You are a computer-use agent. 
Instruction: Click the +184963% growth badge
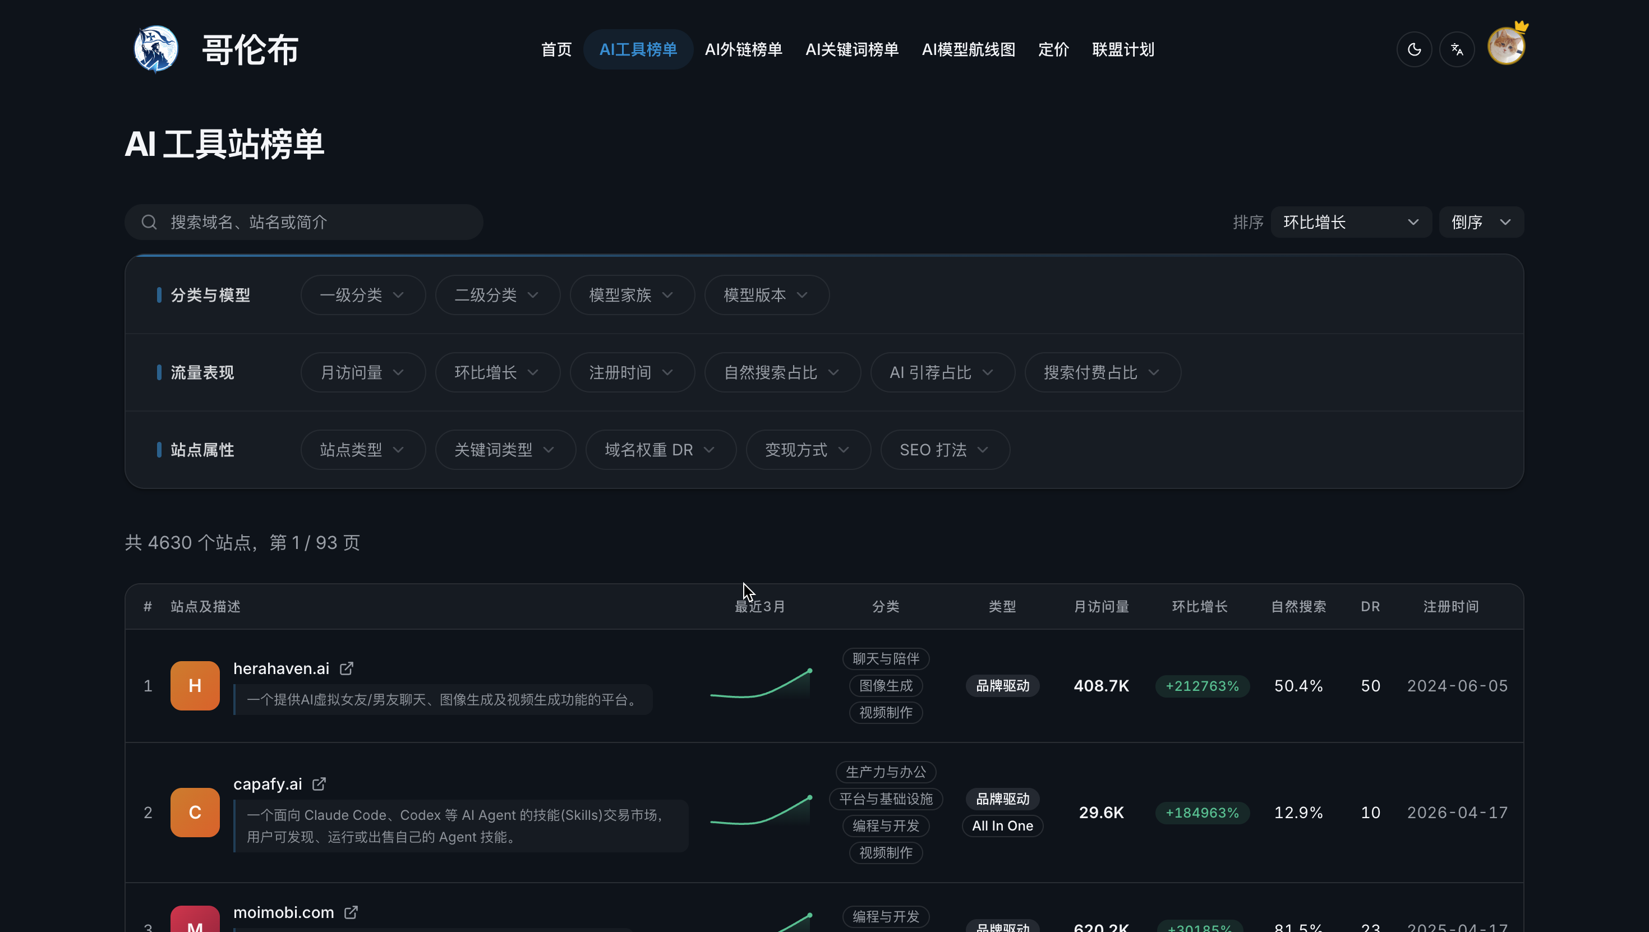(1202, 813)
